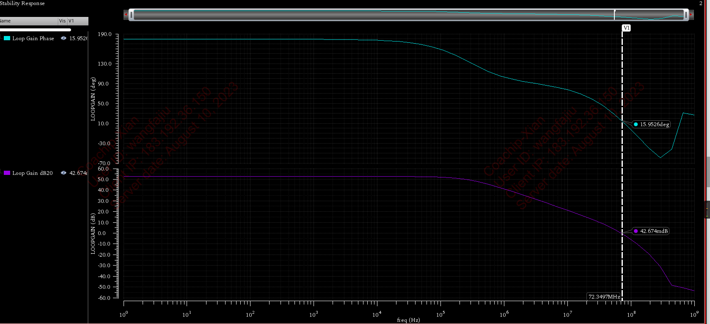Select the Loop Gain Phase legend entry
This screenshot has height=324, width=710.
coord(33,39)
